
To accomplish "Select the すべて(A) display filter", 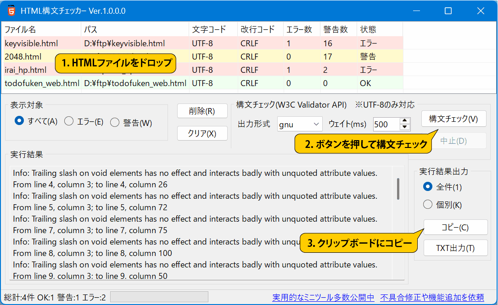I will click(19, 121).
